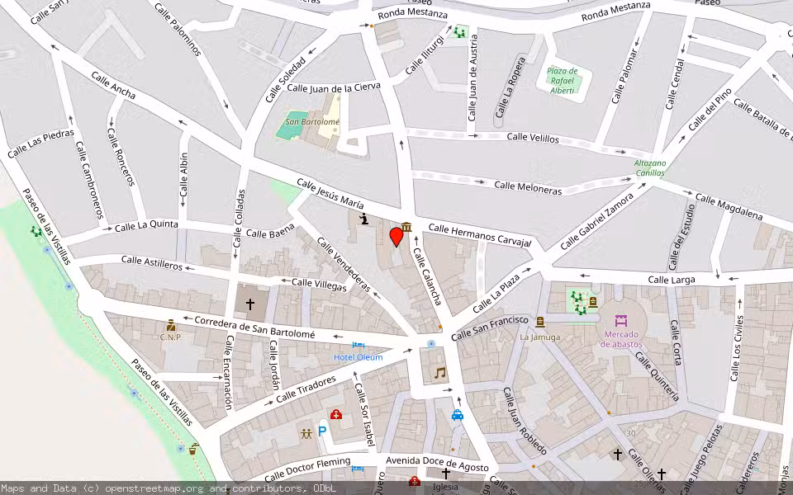Click the Hotel Oleum label
Screen dimensions: 793x495
point(358,357)
